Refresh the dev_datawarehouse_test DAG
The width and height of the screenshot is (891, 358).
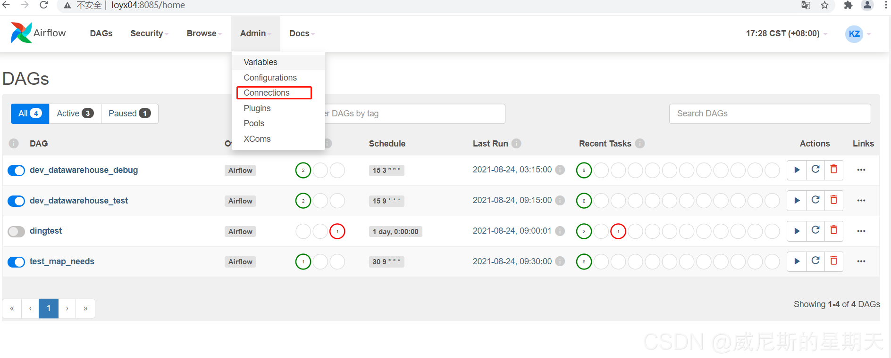[815, 201]
